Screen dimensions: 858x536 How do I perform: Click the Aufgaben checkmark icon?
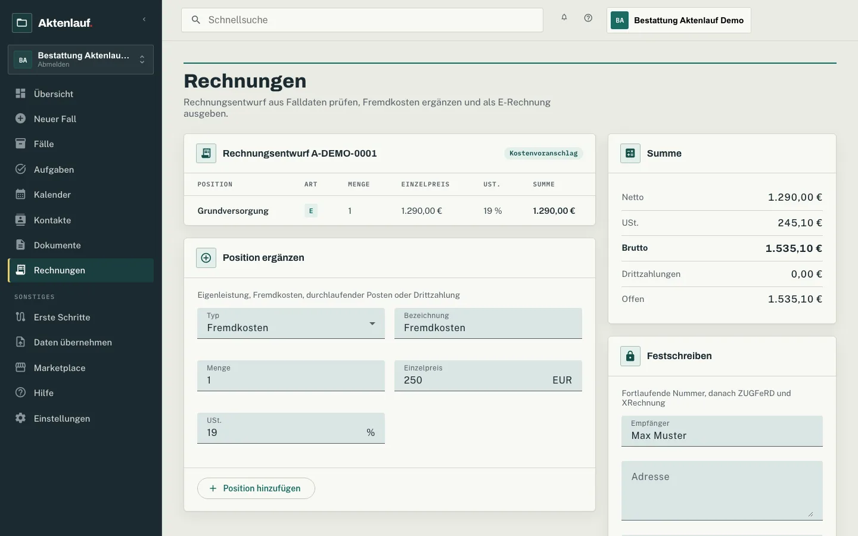click(20, 169)
